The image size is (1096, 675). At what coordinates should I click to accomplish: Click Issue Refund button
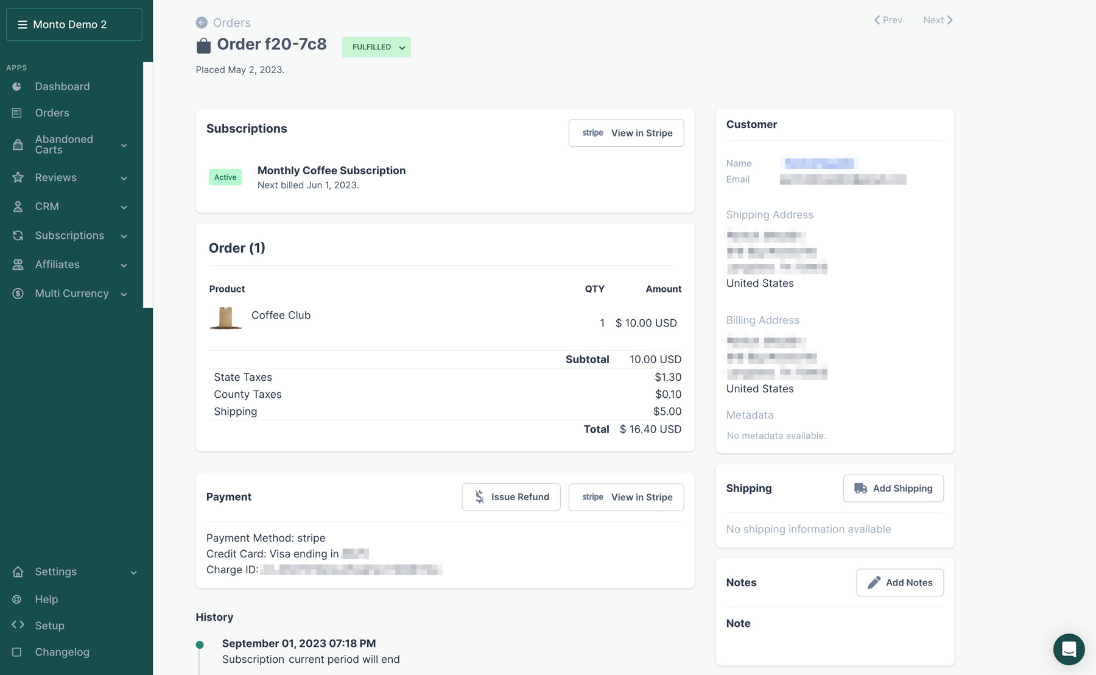tap(511, 497)
